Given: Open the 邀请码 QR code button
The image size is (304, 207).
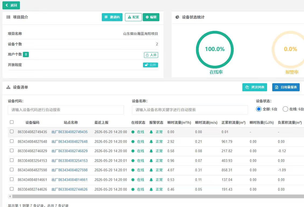Looking at the screenshot, I should (x=112, y=17).
